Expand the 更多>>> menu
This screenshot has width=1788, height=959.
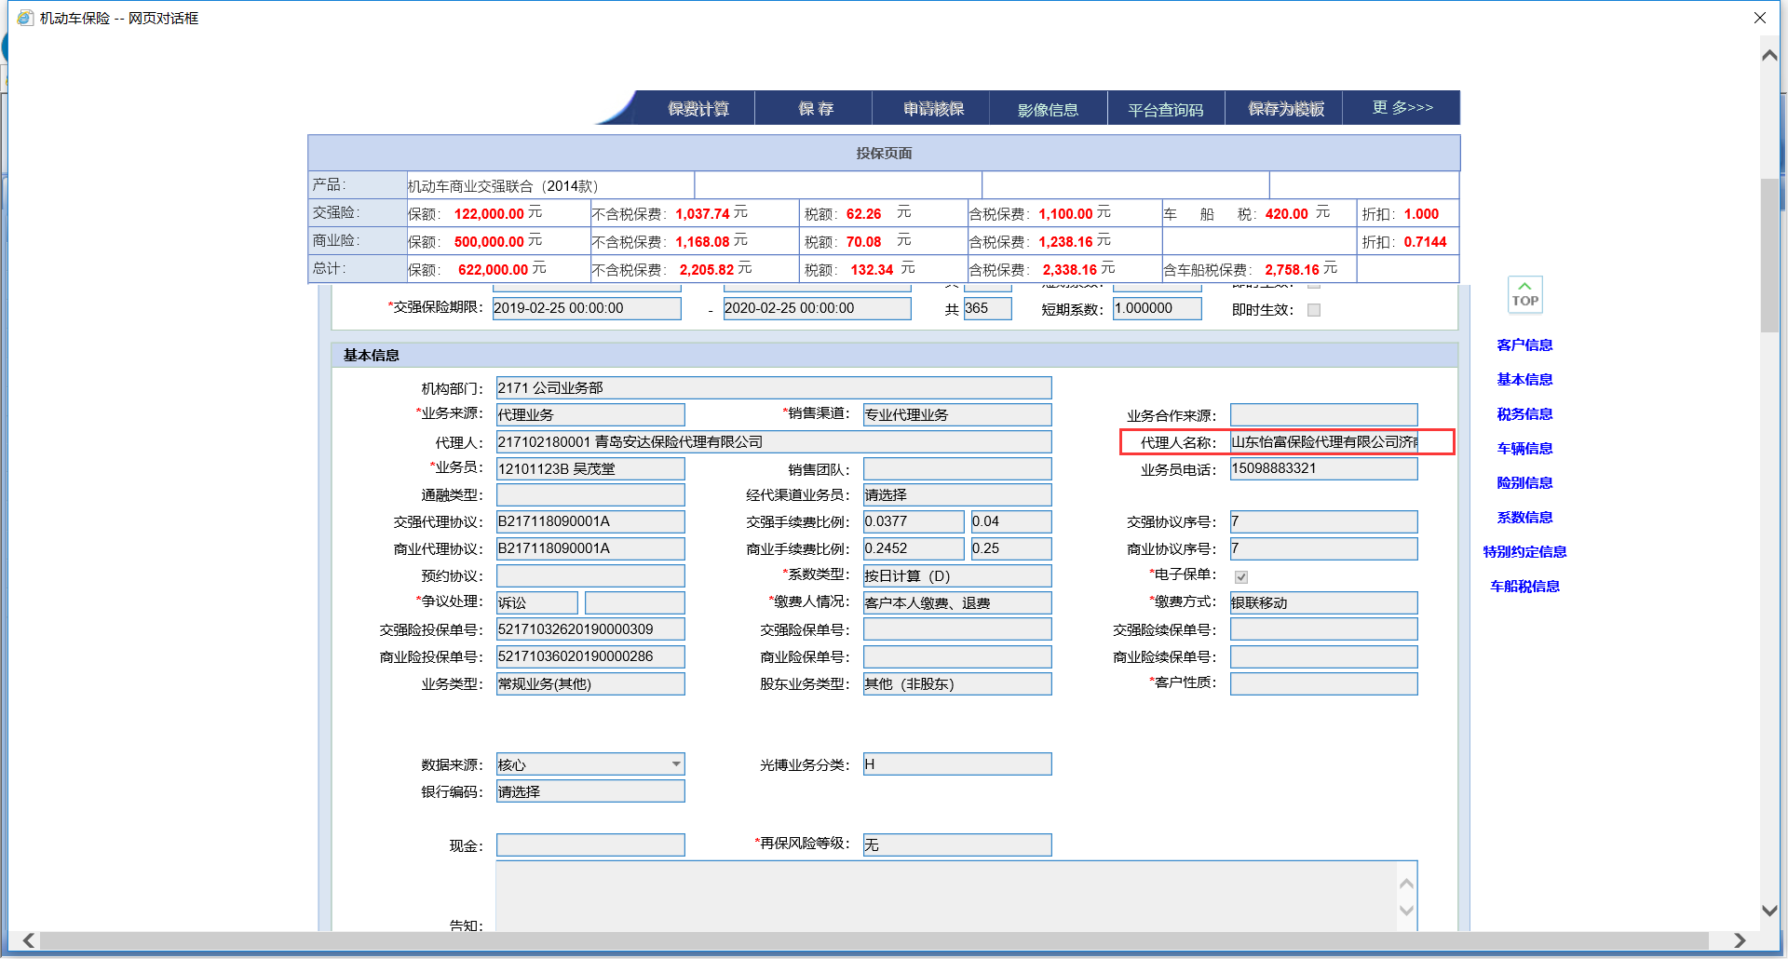pyautogui.click(x=1402, y=108)
